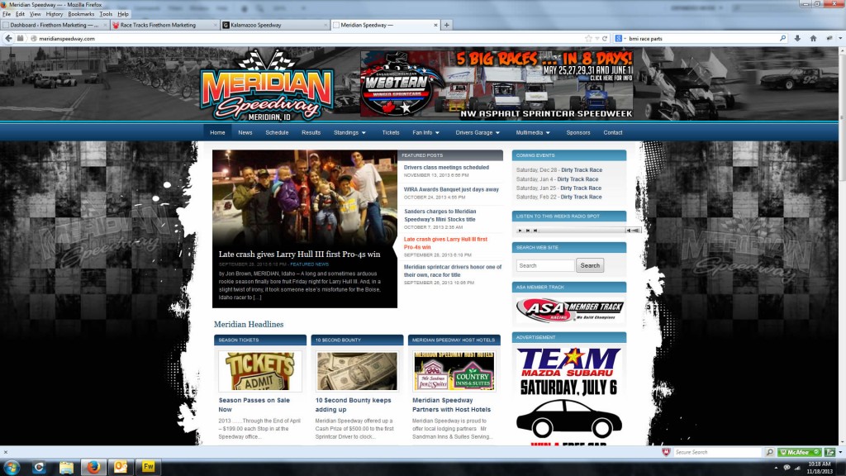Click the radio player progress bar

582,231
